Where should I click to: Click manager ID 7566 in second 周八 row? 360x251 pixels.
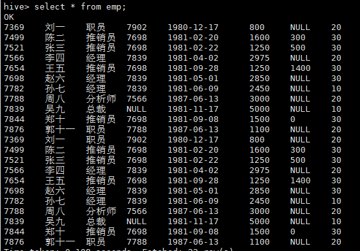137,211
